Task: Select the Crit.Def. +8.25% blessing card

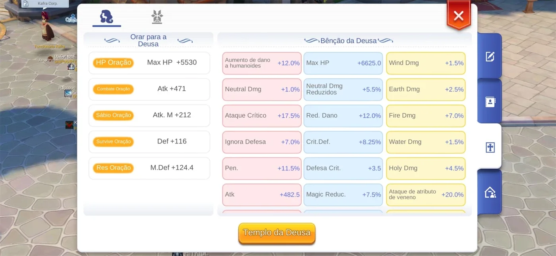Action: [x=344, y=142]
